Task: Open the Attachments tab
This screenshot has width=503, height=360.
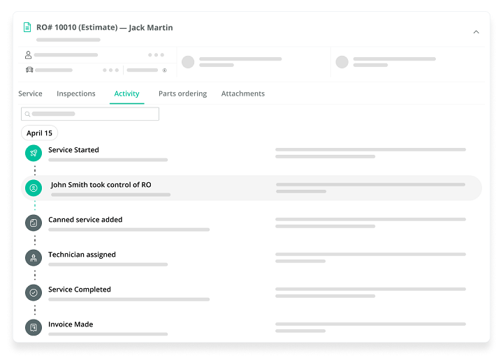Action: pos(243,93)
